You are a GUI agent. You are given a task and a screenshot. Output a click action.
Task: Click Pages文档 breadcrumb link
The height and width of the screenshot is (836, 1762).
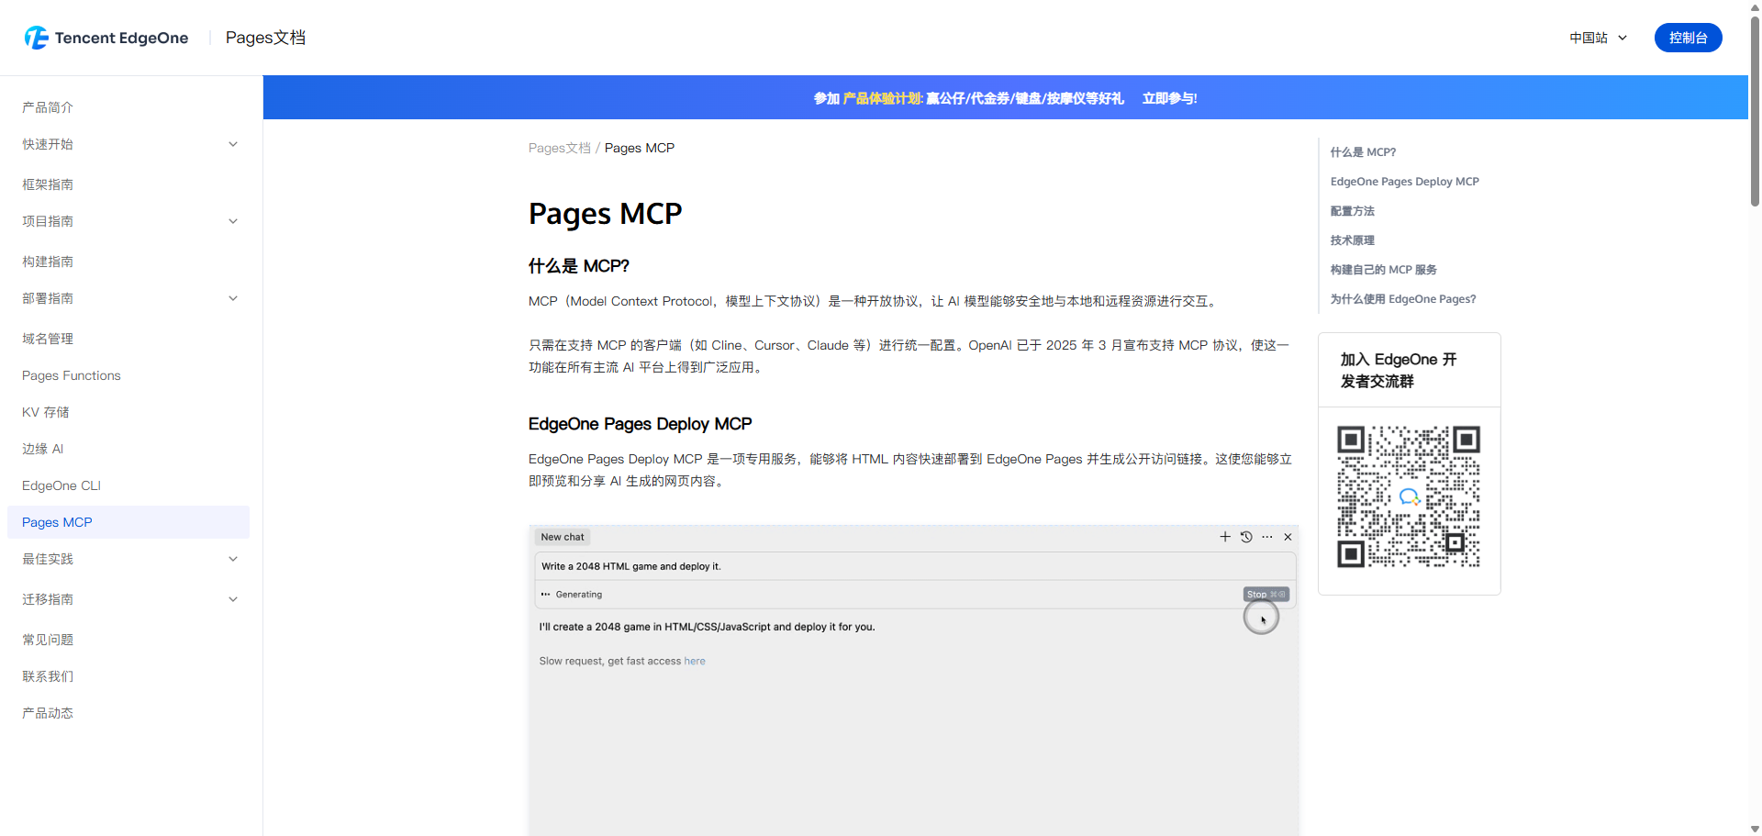(x=560, y=148)
